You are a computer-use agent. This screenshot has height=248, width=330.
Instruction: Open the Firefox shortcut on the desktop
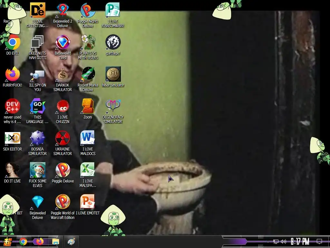click(x=13, y=74)
